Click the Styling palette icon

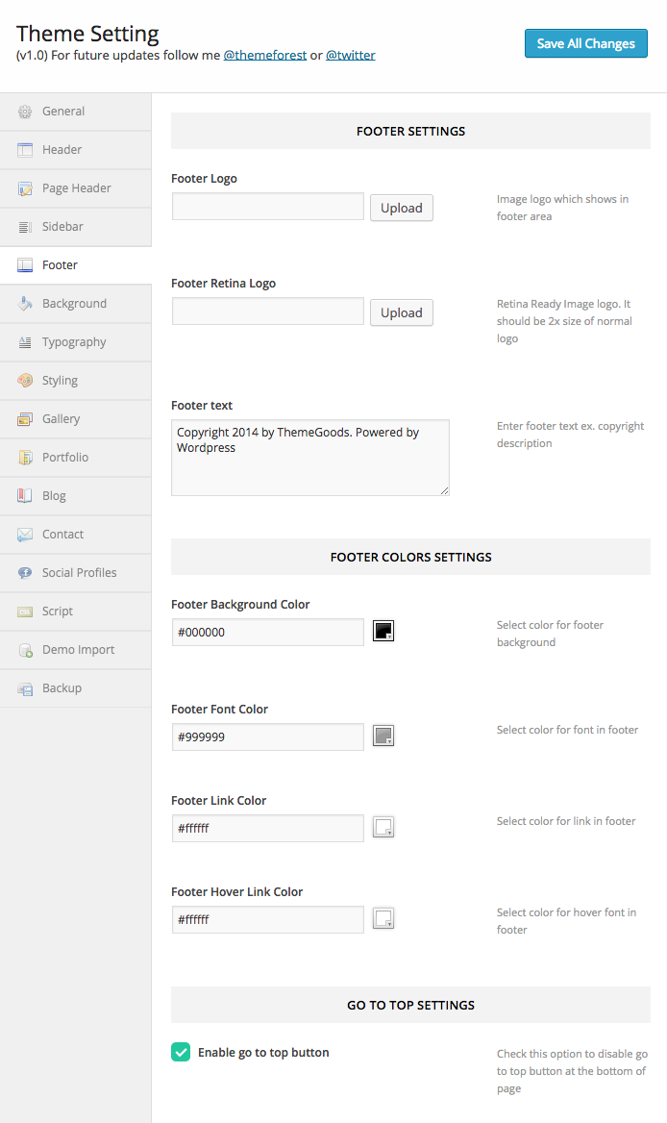[25, 381]
